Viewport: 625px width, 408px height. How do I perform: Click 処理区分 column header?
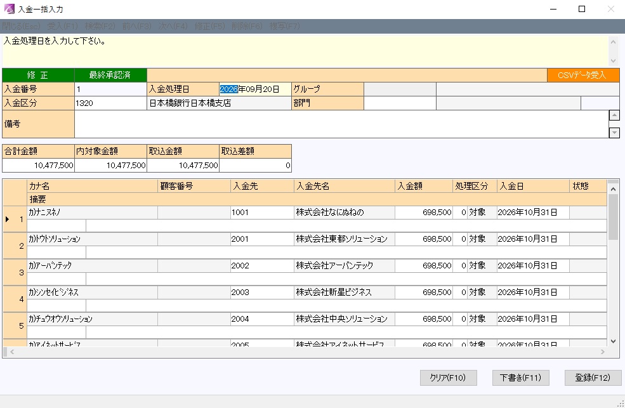coord(475,186)
